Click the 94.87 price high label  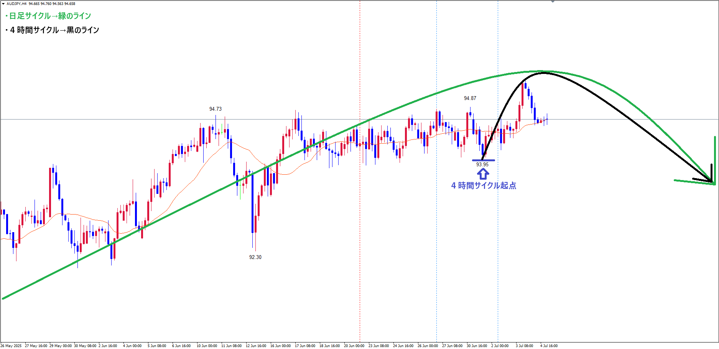(470, 98)
